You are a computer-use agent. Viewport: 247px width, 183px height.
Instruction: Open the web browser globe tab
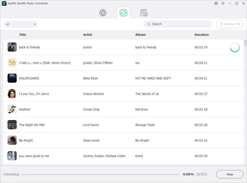tap(103, 13)
